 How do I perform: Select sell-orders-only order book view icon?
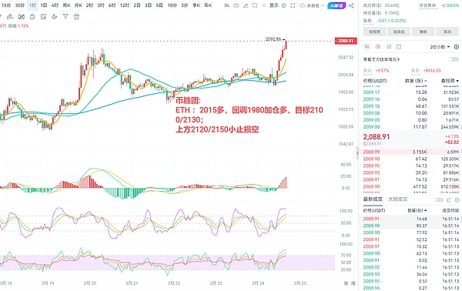(378, 46)
